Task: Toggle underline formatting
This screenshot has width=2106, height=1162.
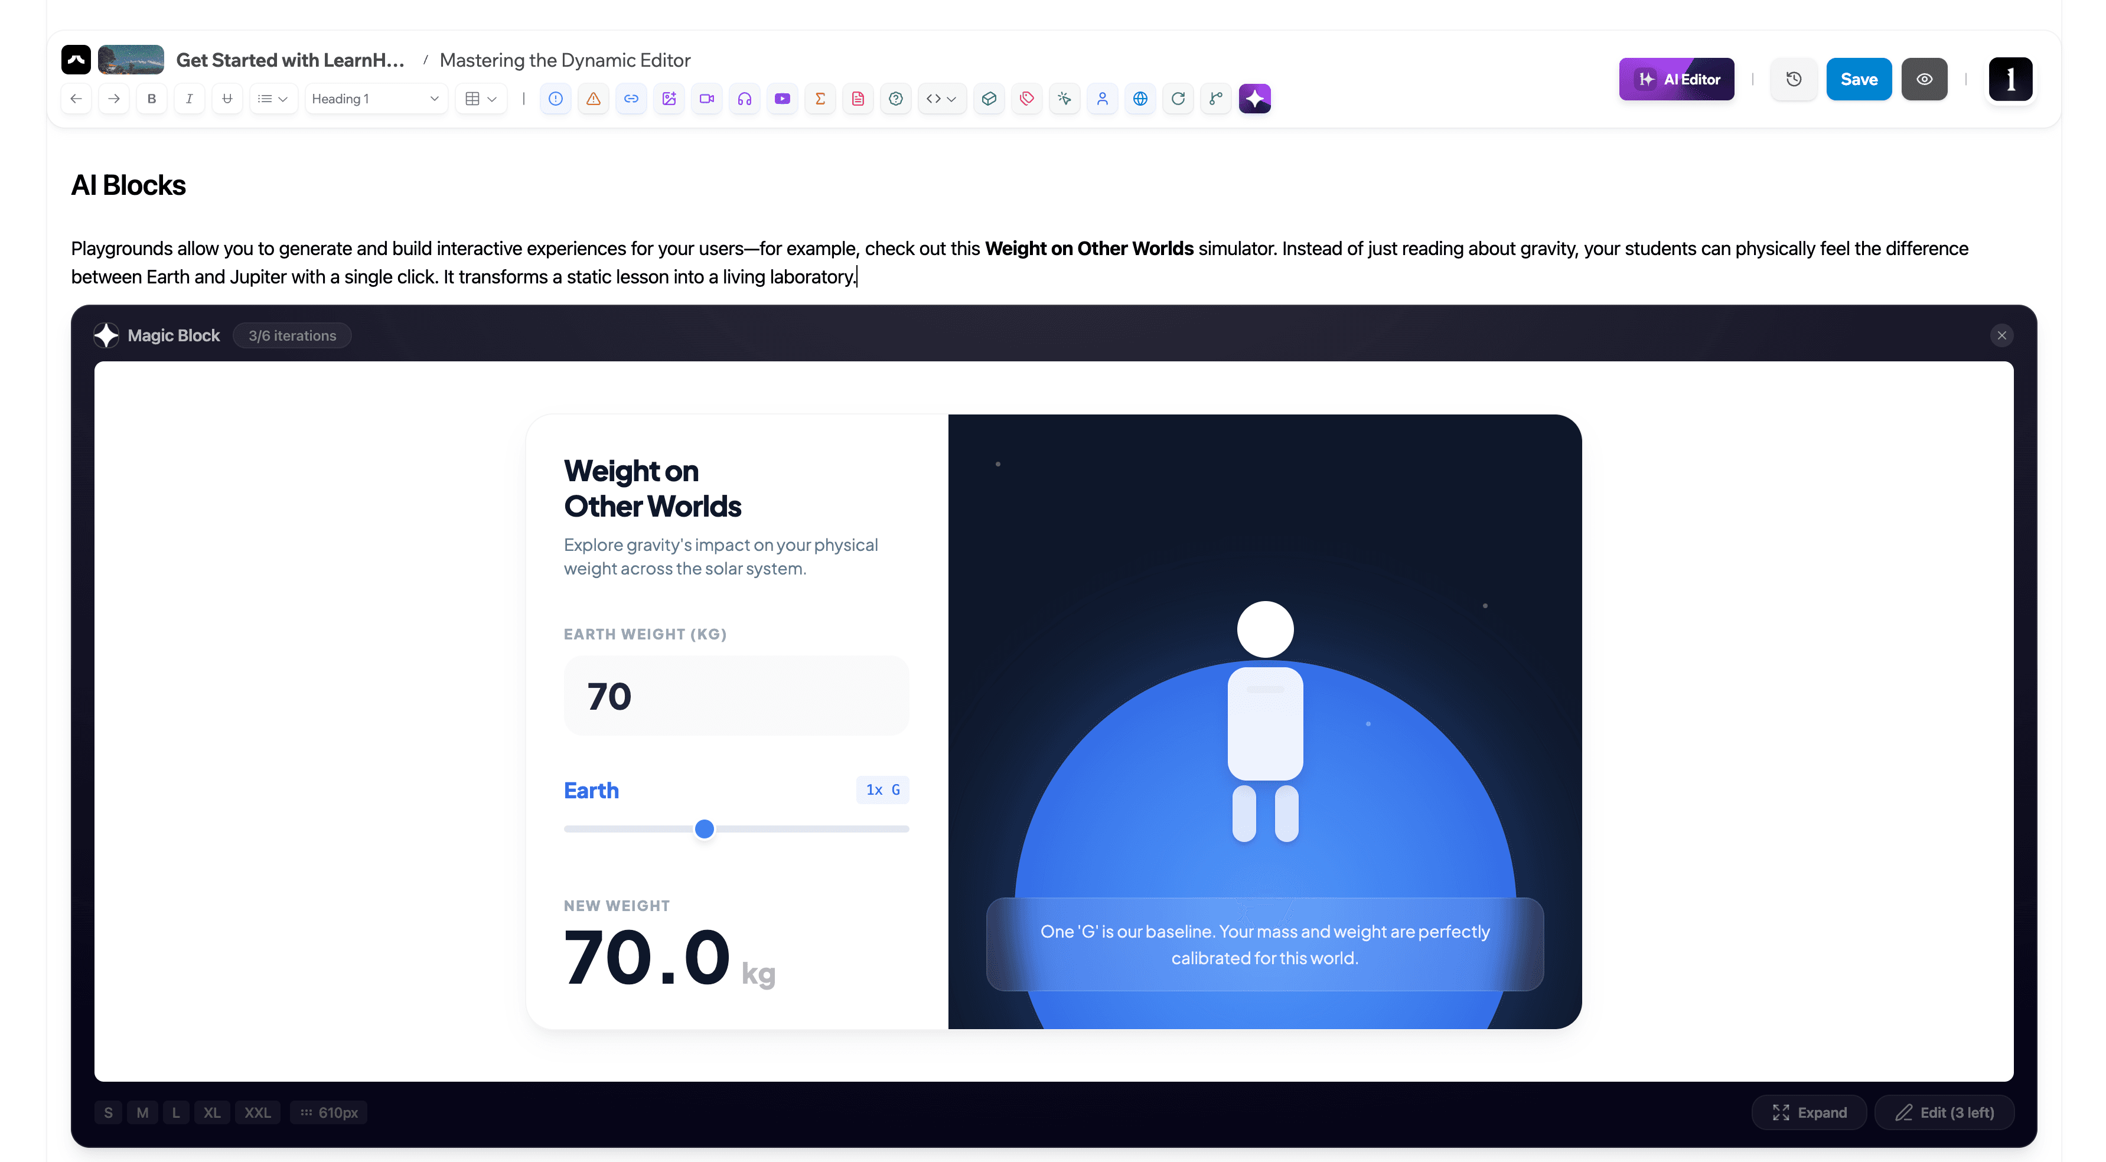Action: (227, 98)
